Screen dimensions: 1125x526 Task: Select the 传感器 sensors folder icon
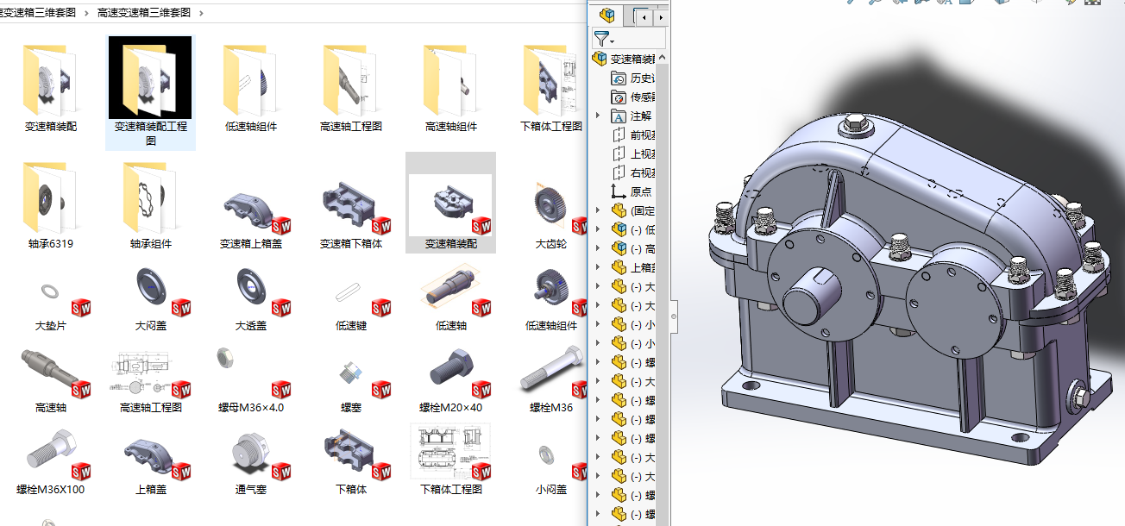[619, 97]
